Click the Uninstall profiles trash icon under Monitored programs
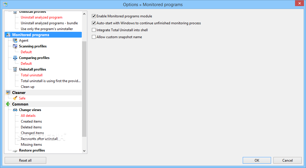 (15, 69)
